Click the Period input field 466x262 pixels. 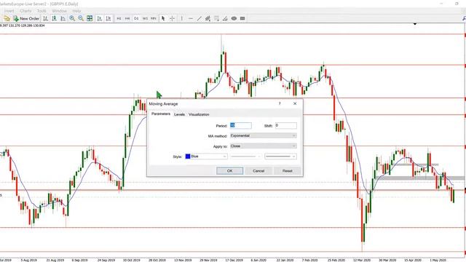[241, 125]
